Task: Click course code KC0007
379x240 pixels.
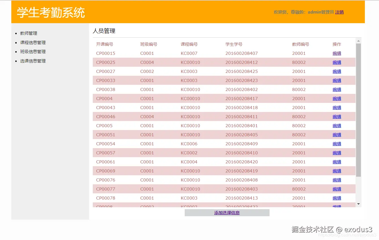Action: tap(189, 53)
